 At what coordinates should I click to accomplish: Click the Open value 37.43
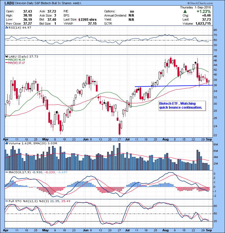(x=27, y=12)
